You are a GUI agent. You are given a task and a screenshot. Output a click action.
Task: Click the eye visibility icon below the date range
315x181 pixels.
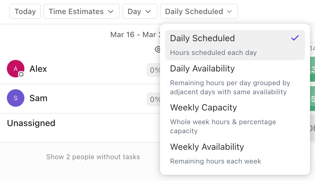[159, 50]
